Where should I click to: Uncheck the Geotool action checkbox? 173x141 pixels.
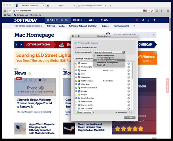(76, 64)
